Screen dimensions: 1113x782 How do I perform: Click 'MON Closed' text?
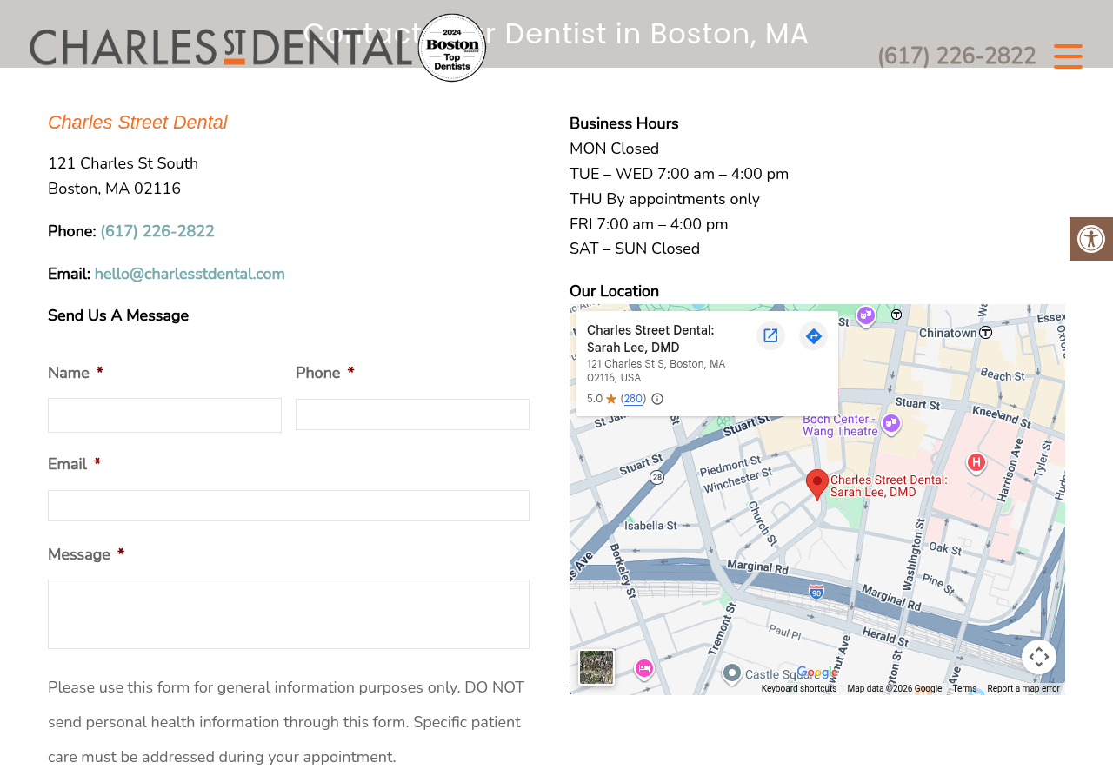click(614, 149)
